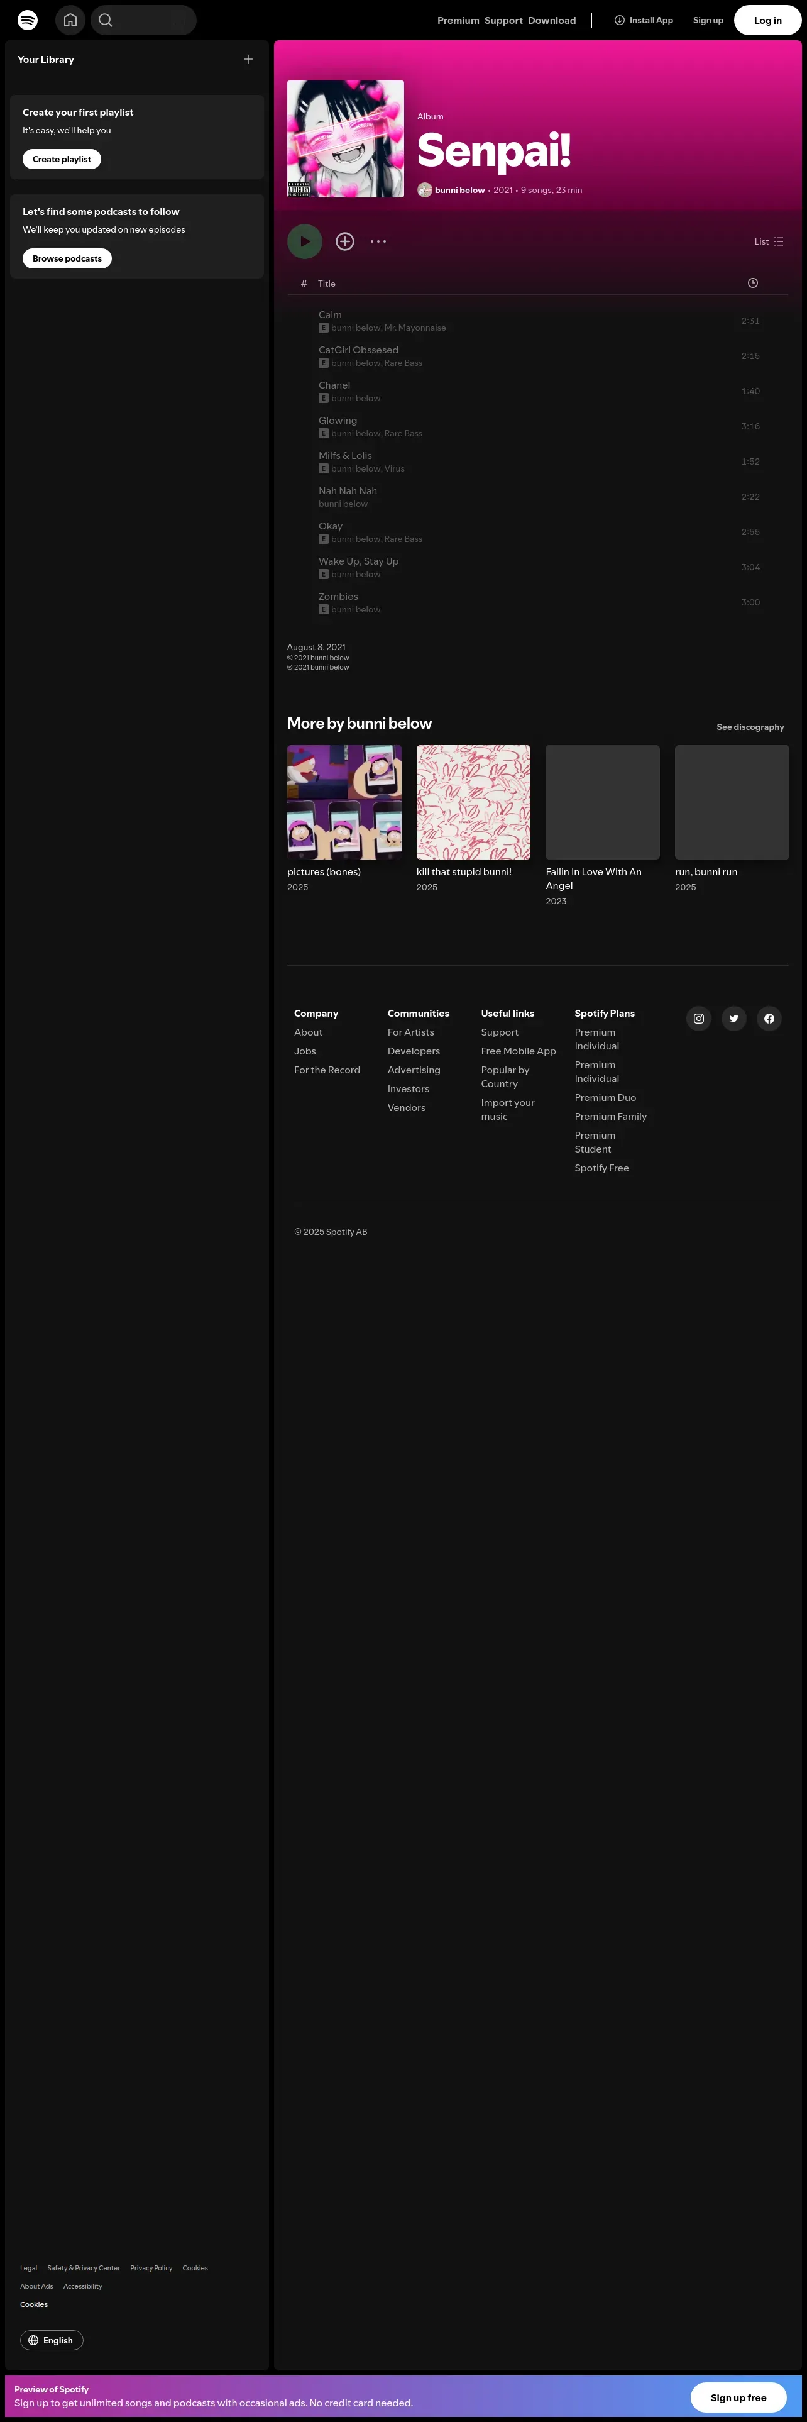Click bunni below artist avatar

click(x=425, y=190)
